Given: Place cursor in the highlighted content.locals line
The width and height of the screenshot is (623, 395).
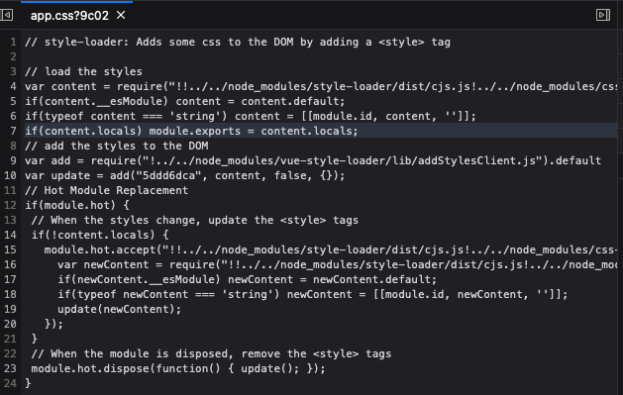Looking at the screenshot, I should [191, 131].
